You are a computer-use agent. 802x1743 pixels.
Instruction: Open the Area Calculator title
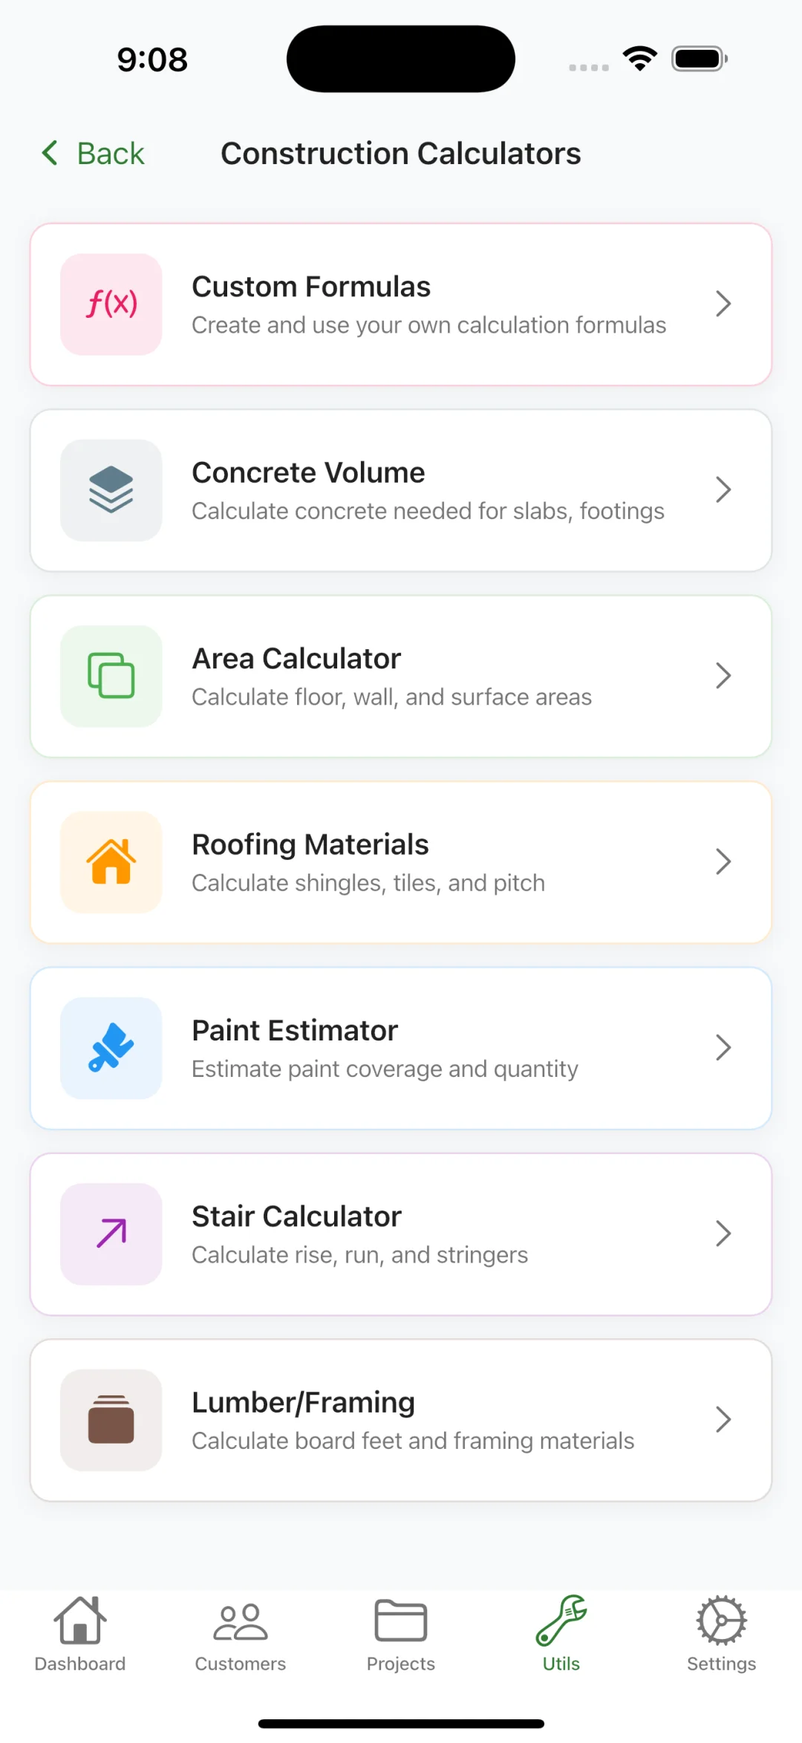[296, 659]
